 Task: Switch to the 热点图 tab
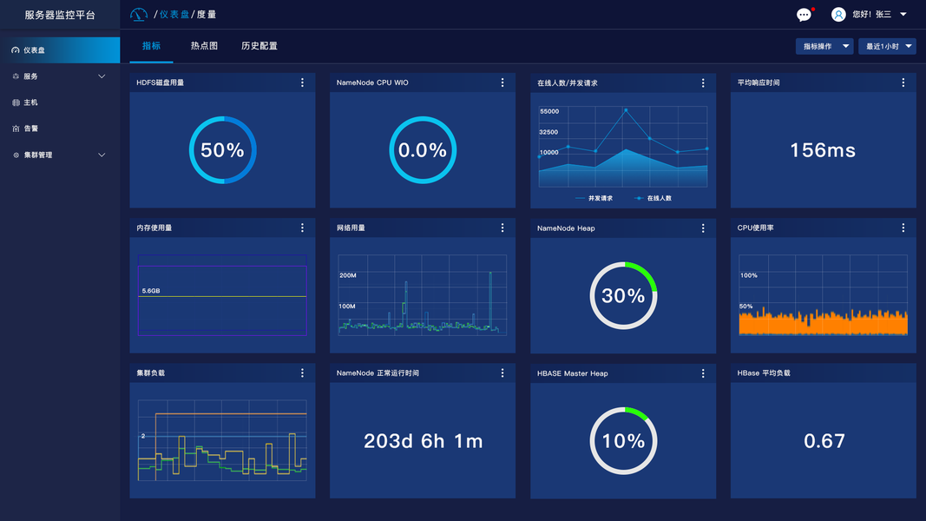click(204, 45)
